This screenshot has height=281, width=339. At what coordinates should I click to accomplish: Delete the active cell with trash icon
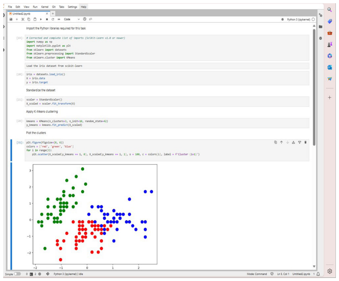305,142
